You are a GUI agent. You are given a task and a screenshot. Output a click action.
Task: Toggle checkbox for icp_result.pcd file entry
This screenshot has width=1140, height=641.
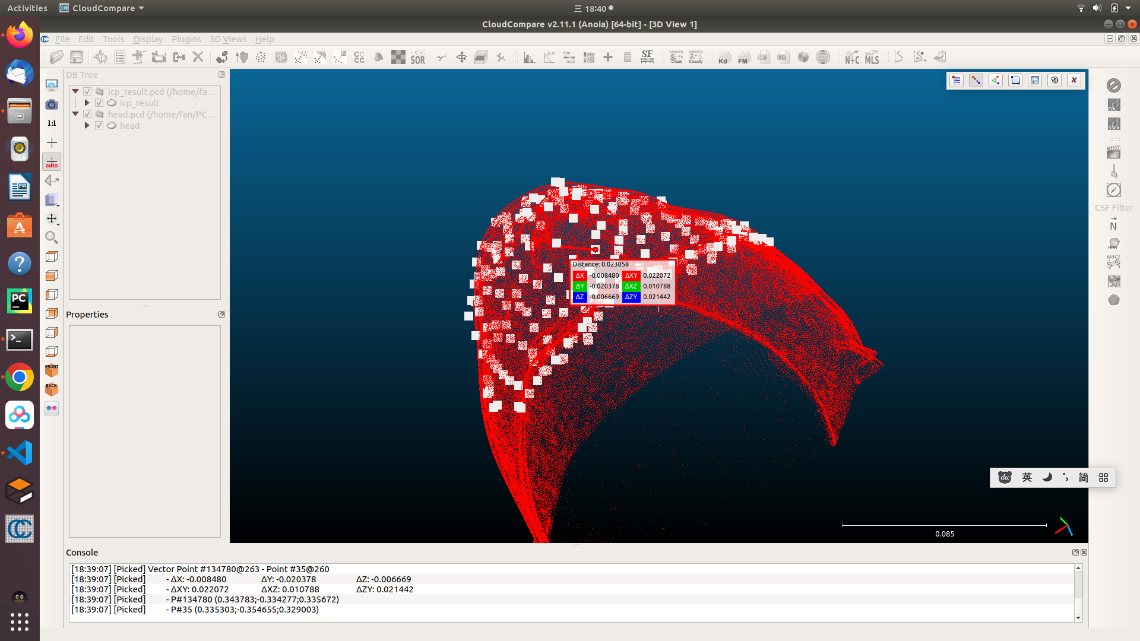(87, 91)
